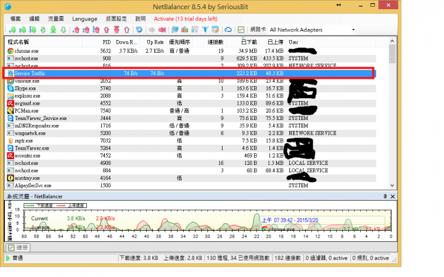Open the 編輯 menu
The image size is (444, 277).
click(35, 19)
